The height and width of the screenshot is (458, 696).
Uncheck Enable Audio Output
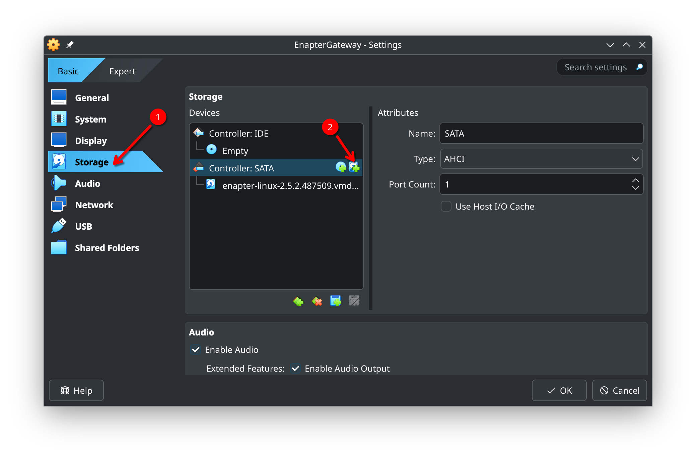coord(295,368)
